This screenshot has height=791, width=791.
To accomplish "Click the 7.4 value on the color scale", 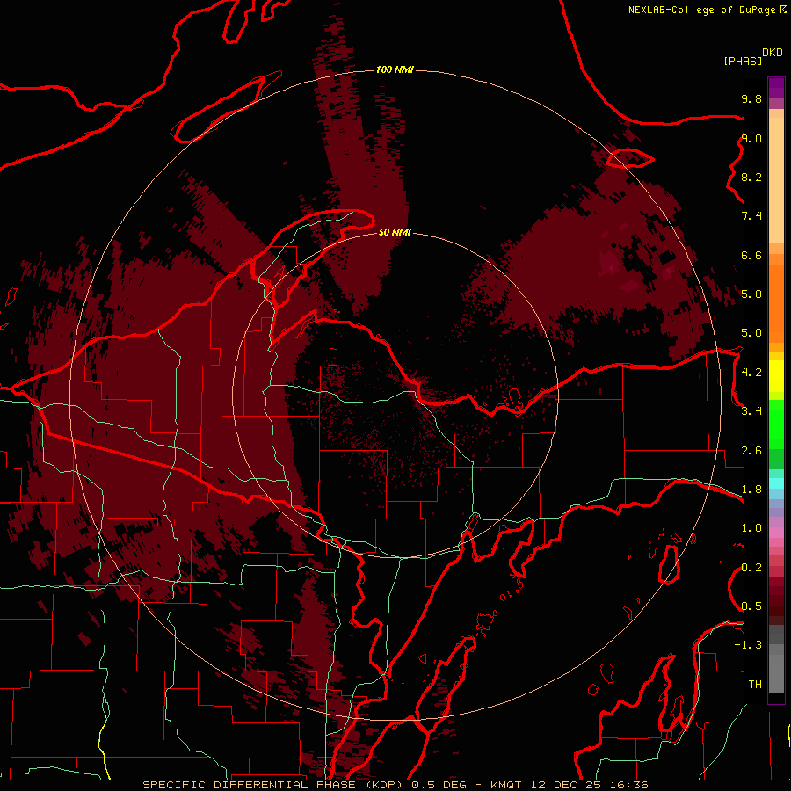I will pyautogui.click(x=751, y=216).
